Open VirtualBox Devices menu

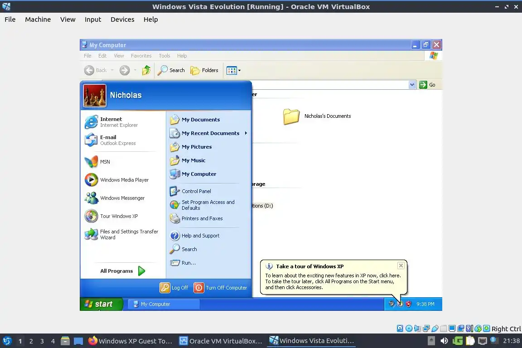click(x=122, y=19)
